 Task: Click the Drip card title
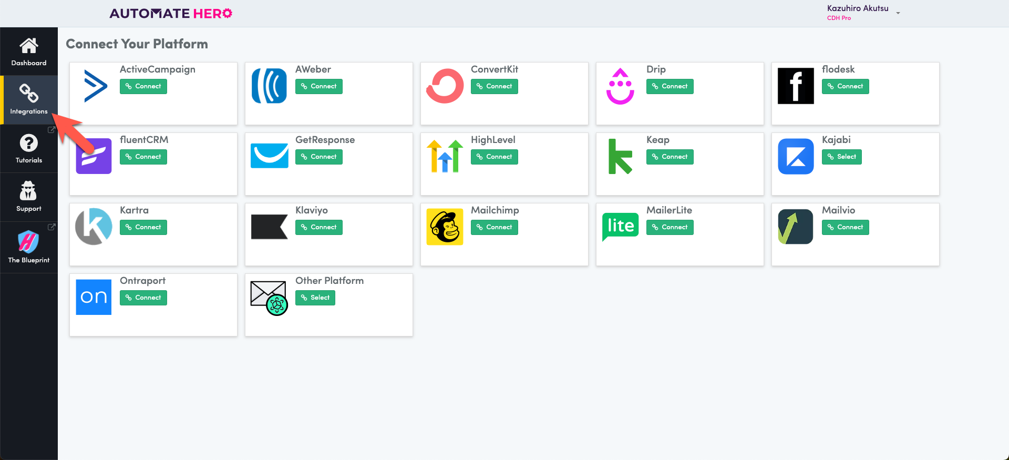coord(656,69)
